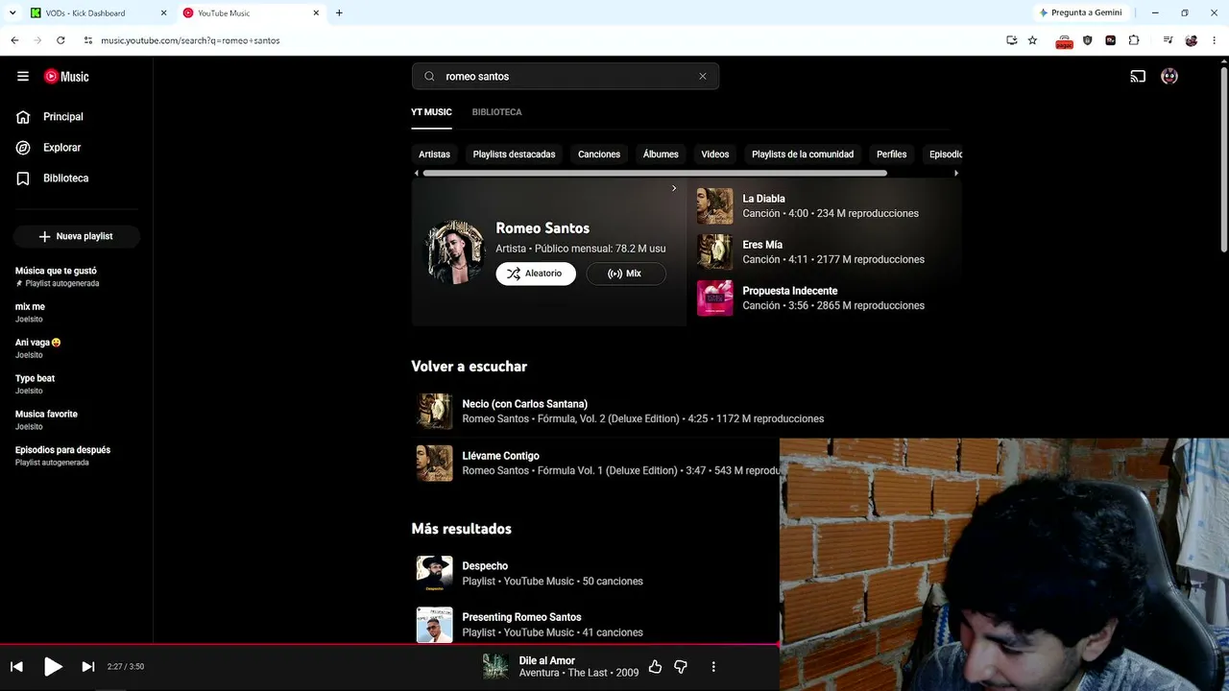
Task: Play Llévame Contigo from its thumbnail
Action: [x=434, y=464]
